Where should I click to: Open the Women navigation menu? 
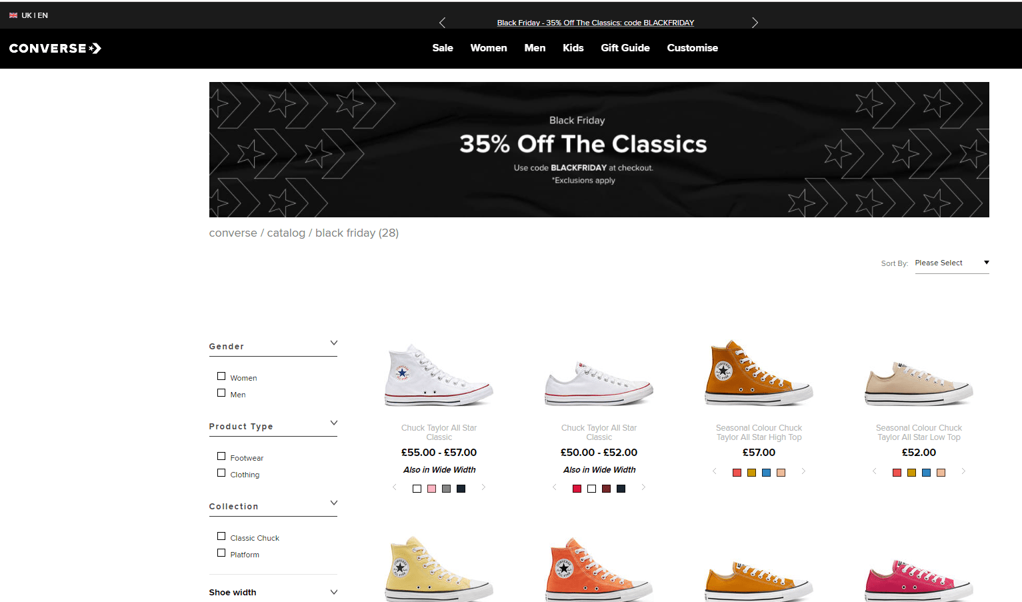[x=489, y=48]
